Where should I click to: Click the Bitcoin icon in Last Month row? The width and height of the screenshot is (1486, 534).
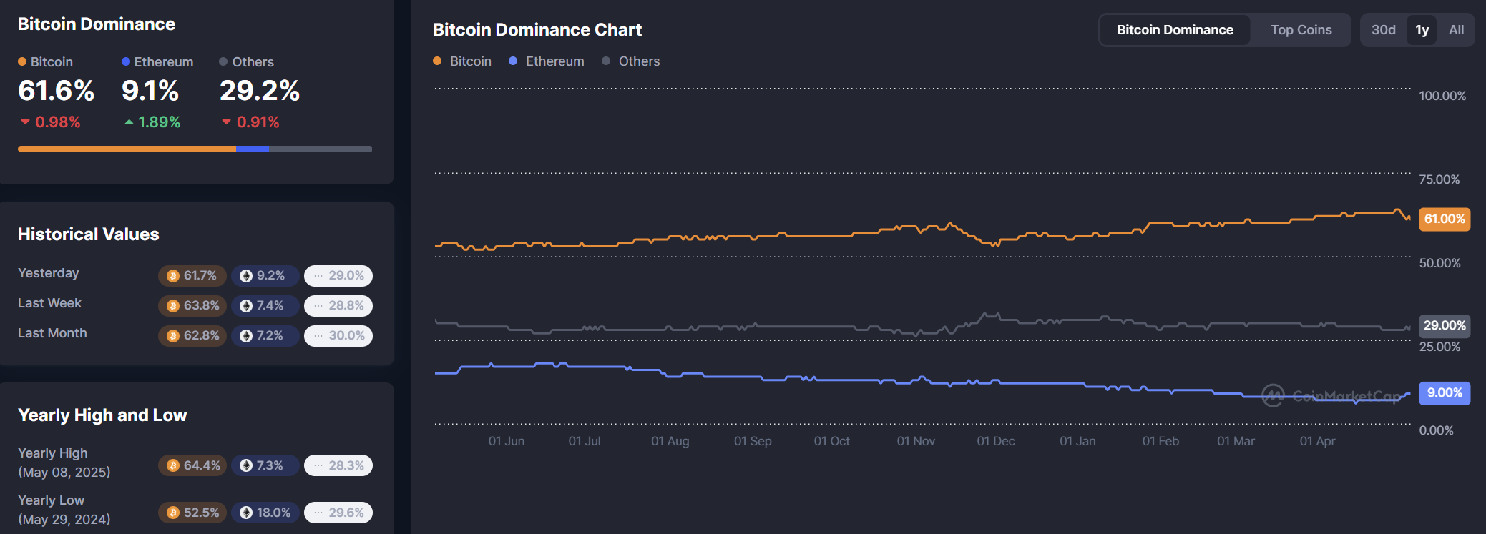(x=172, y=336)
